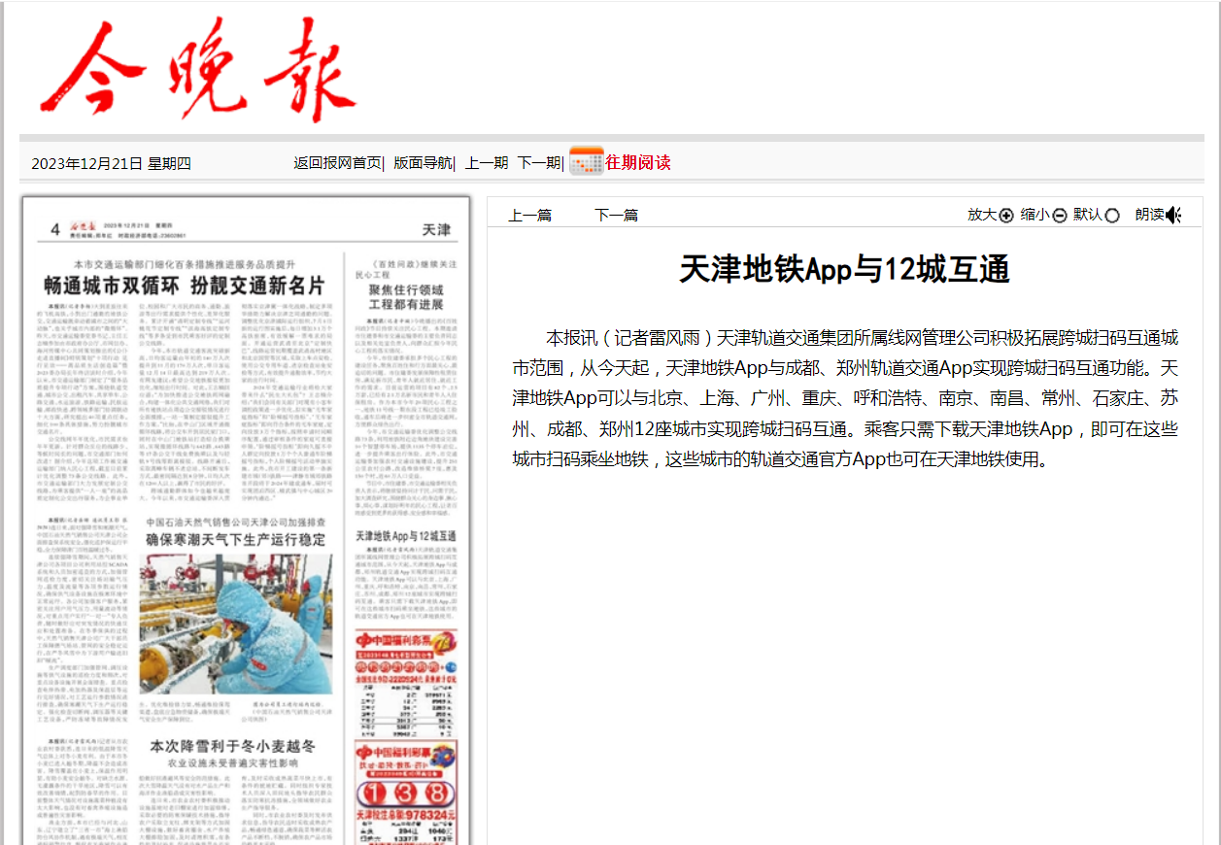
Task: Open 版面导航 page navigation
Action: pos(423,163)
